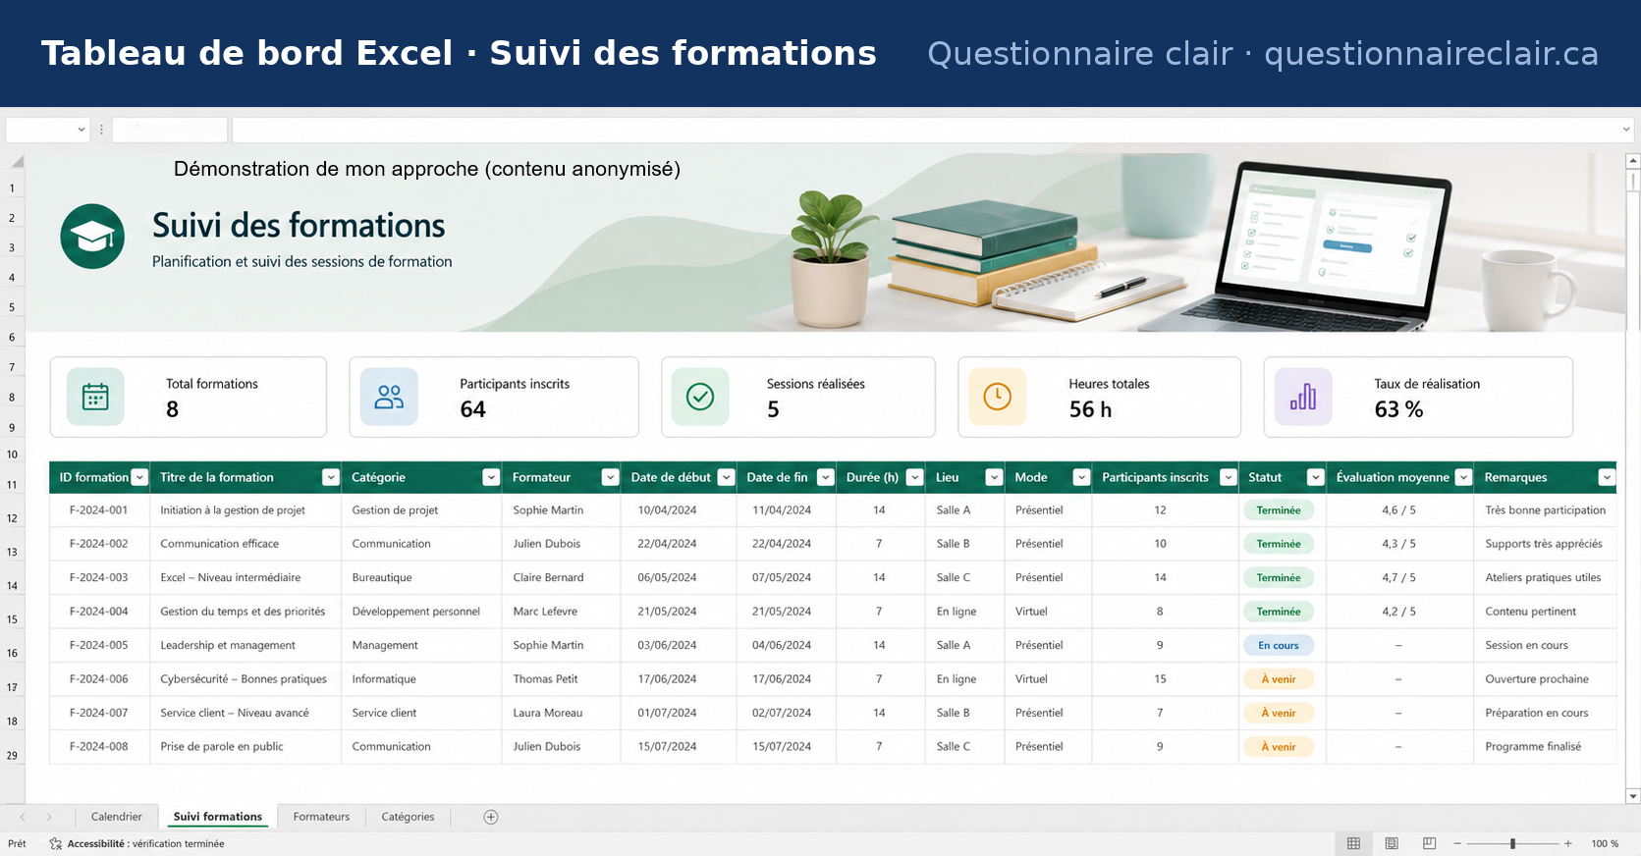Open Formateur column filter dropdown
This screenshot has width=1641, height=856.
[610, 477]
